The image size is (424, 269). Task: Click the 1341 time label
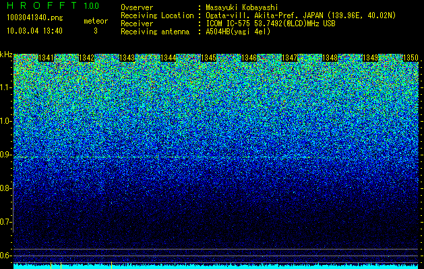click(x=47, y=58)
